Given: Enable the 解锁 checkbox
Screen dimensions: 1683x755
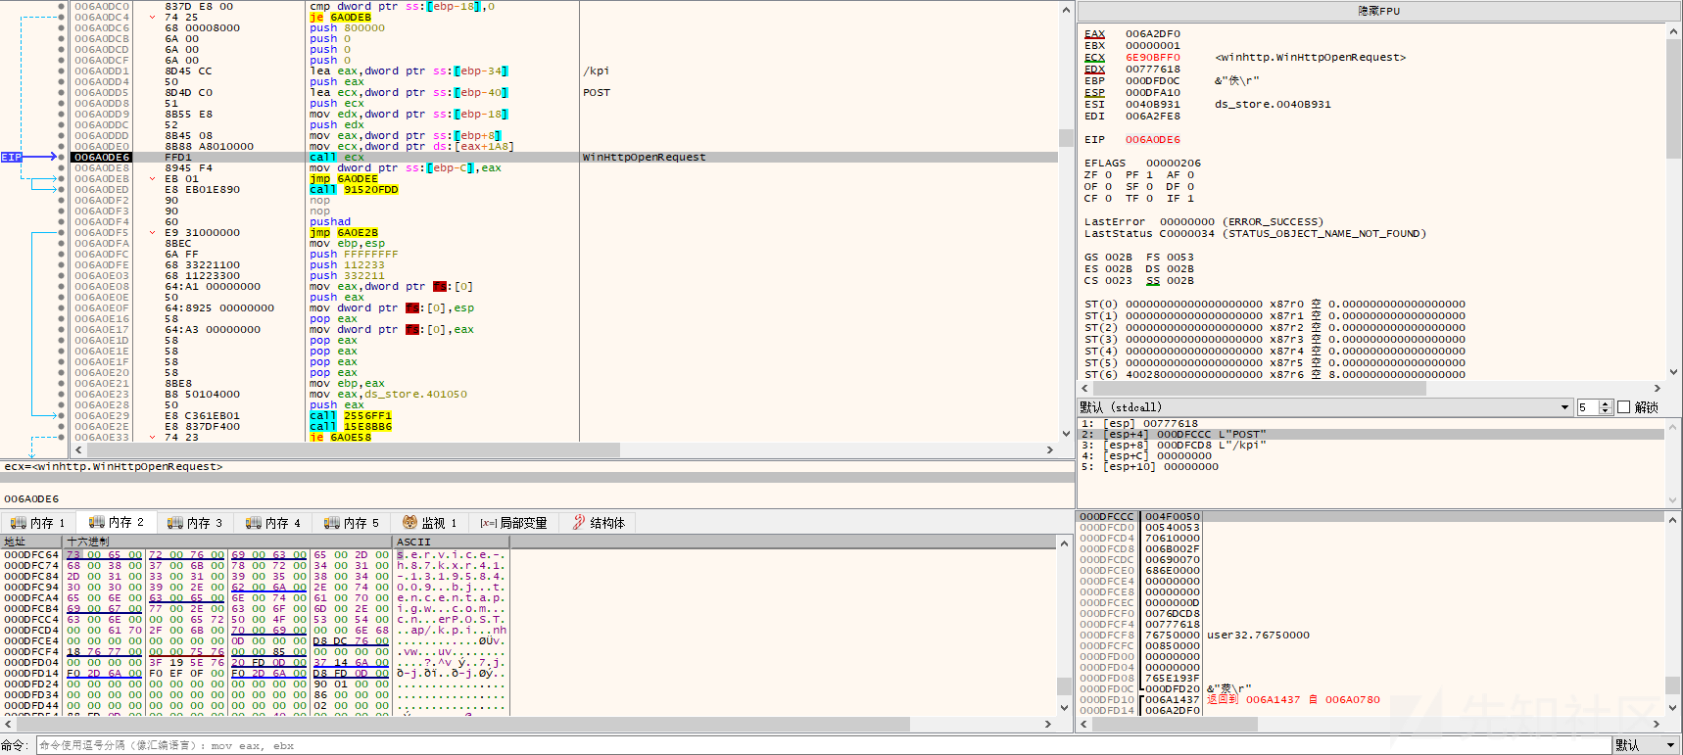Looking at the screenshot, I should tap(1624, 407).
